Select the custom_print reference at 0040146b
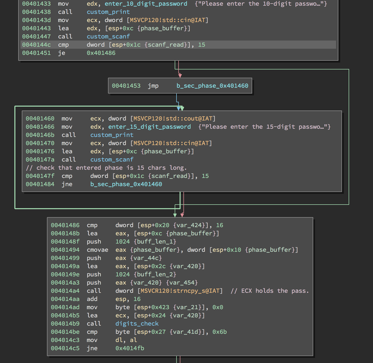 coord(112,135)
